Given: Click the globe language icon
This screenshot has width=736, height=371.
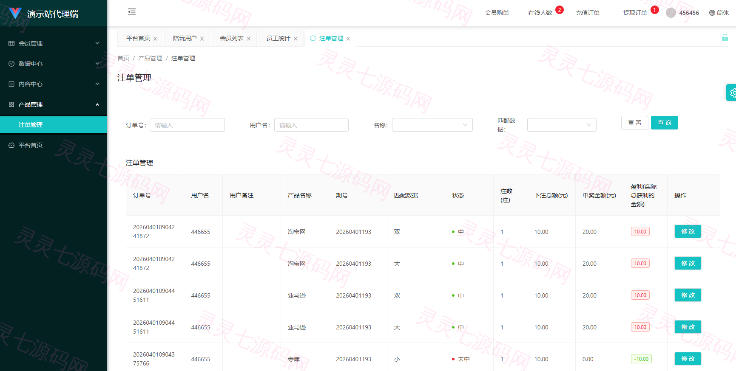Looking at the screenshot, I should (712, 13).
